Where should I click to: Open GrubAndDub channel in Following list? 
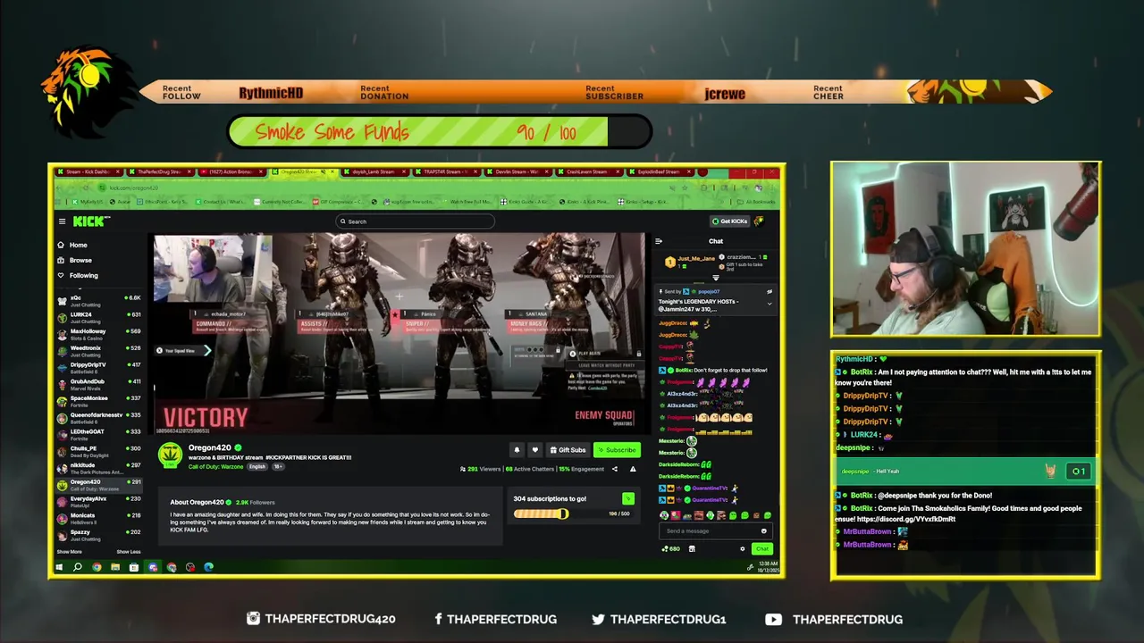pyautogui.click(x=99, y=383)
